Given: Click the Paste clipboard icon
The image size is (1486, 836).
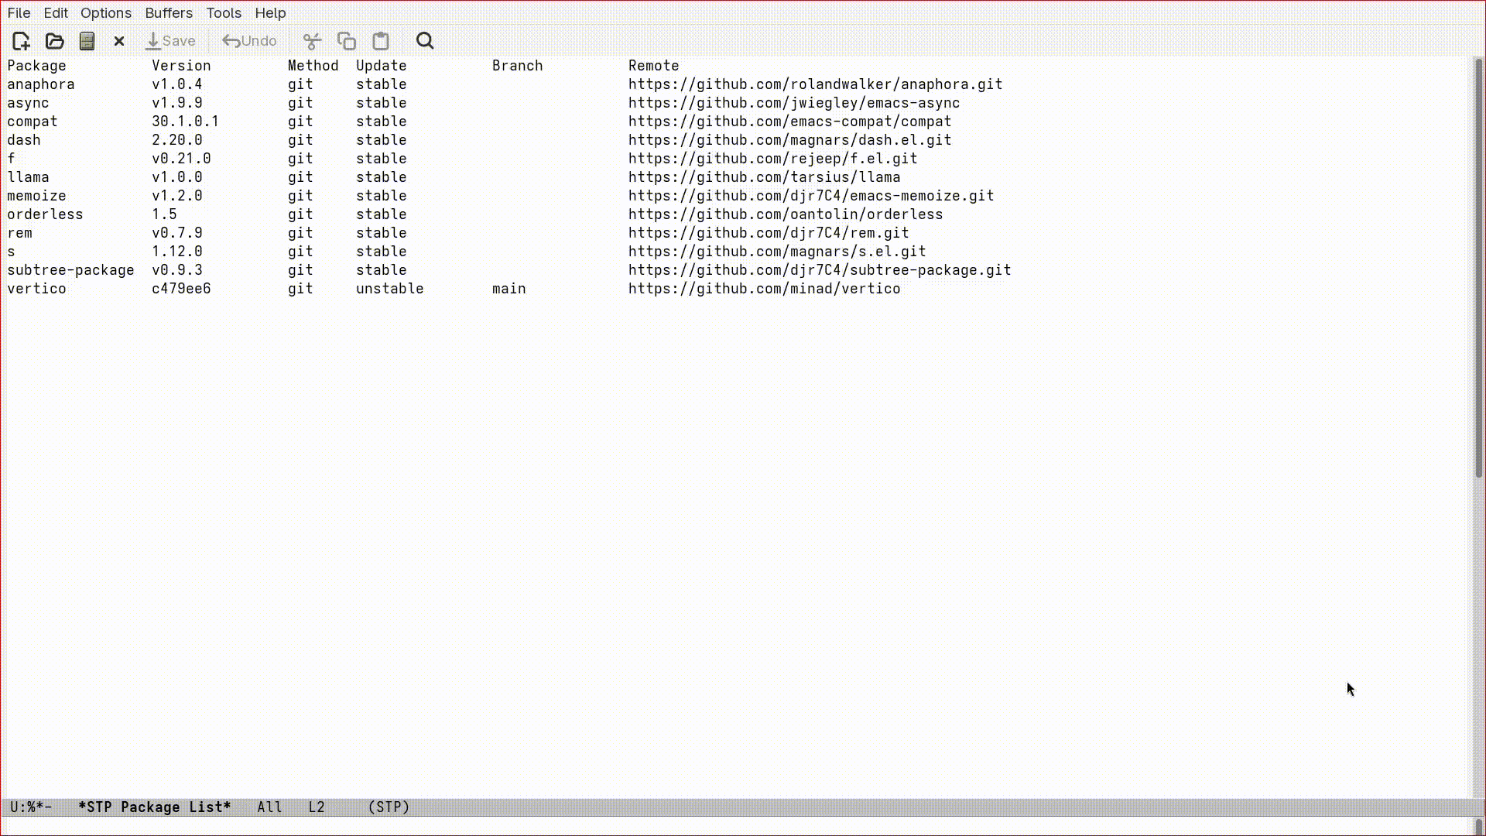Looking at the screenshot, I should pyautogui.click(x=381, y=41).
